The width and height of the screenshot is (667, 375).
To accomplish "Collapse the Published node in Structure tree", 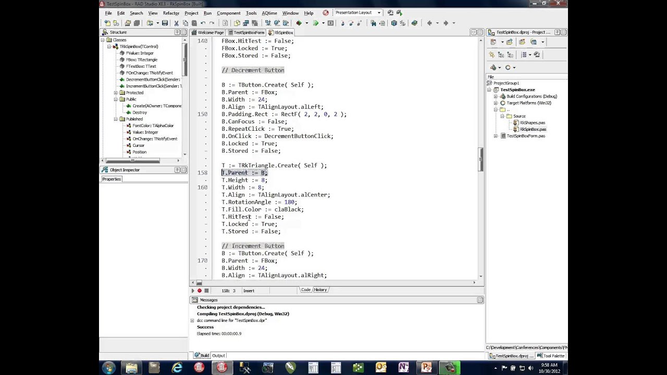I will 115,119.
